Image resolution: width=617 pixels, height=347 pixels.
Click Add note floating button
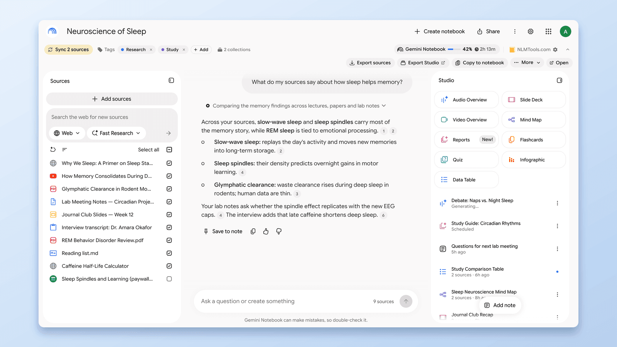(x=500, y=305)
